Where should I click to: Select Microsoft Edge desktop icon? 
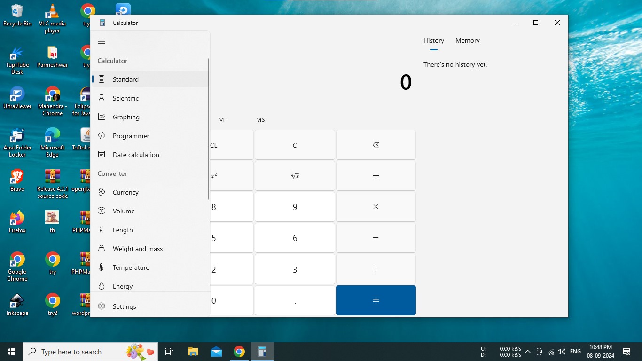52,143
